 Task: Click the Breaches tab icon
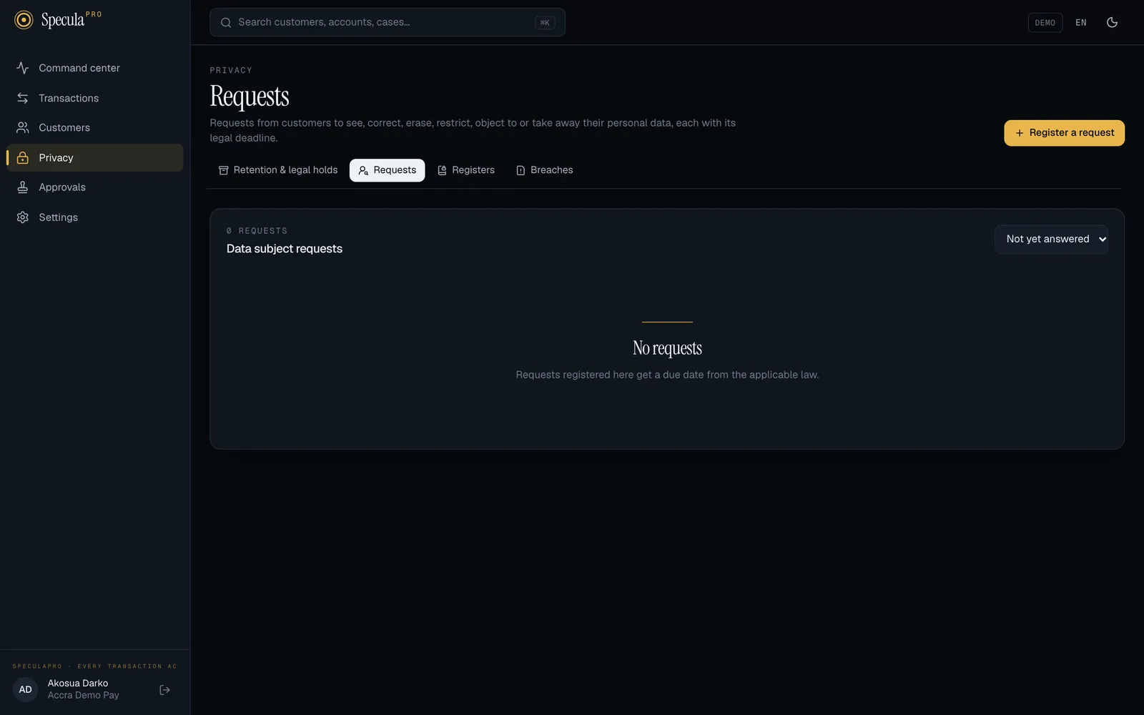pyautogui.click(x=521, y=170)
